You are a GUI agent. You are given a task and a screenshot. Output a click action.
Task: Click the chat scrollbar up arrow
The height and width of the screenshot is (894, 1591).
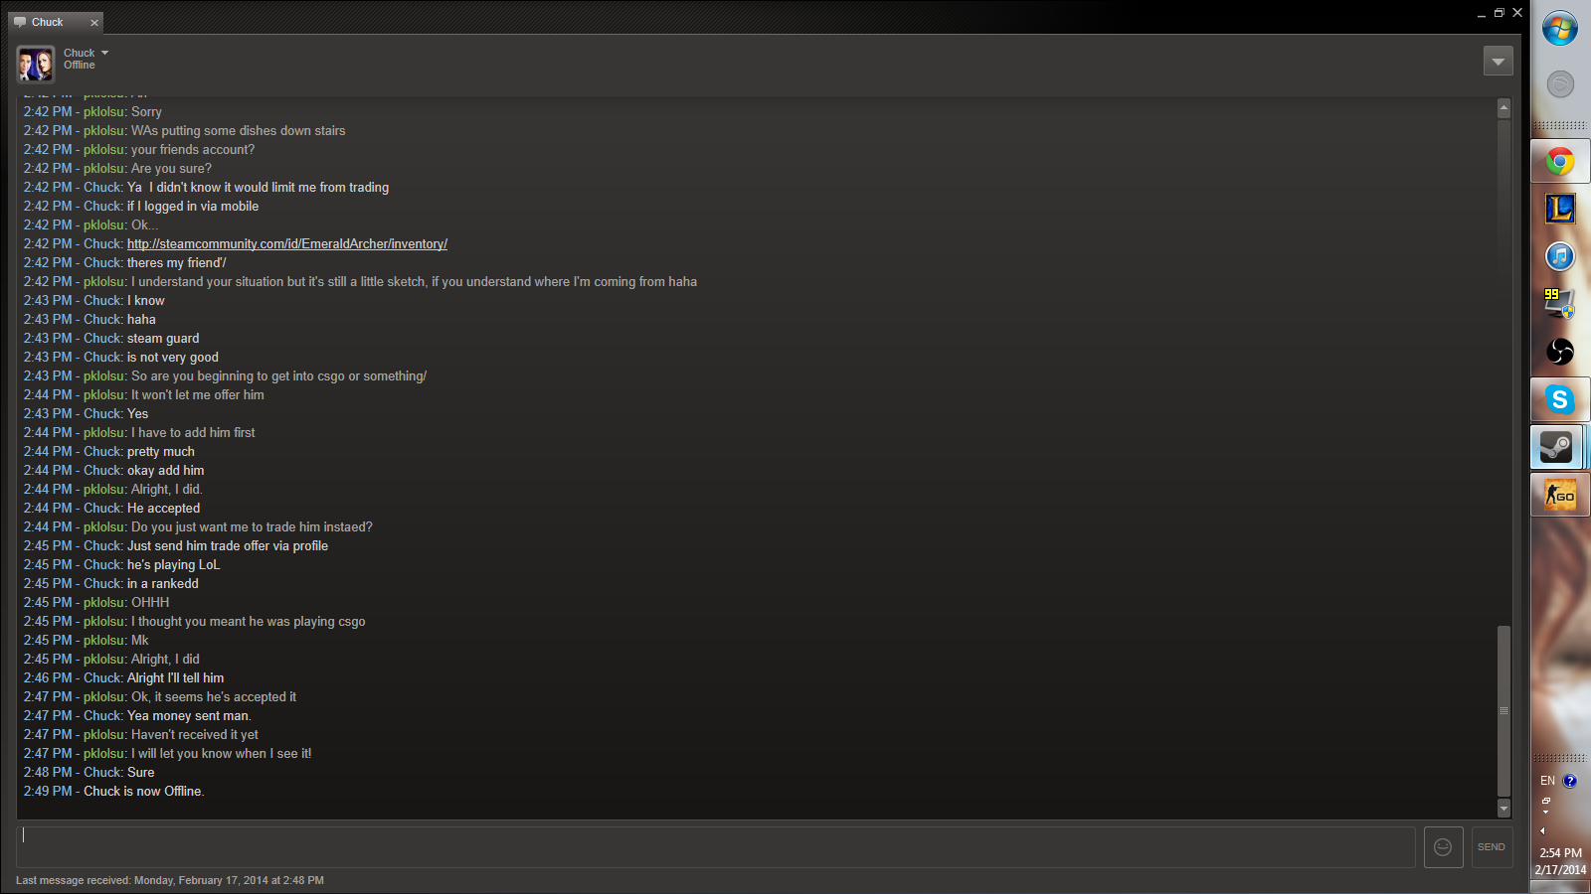(x=1503, y=107)
